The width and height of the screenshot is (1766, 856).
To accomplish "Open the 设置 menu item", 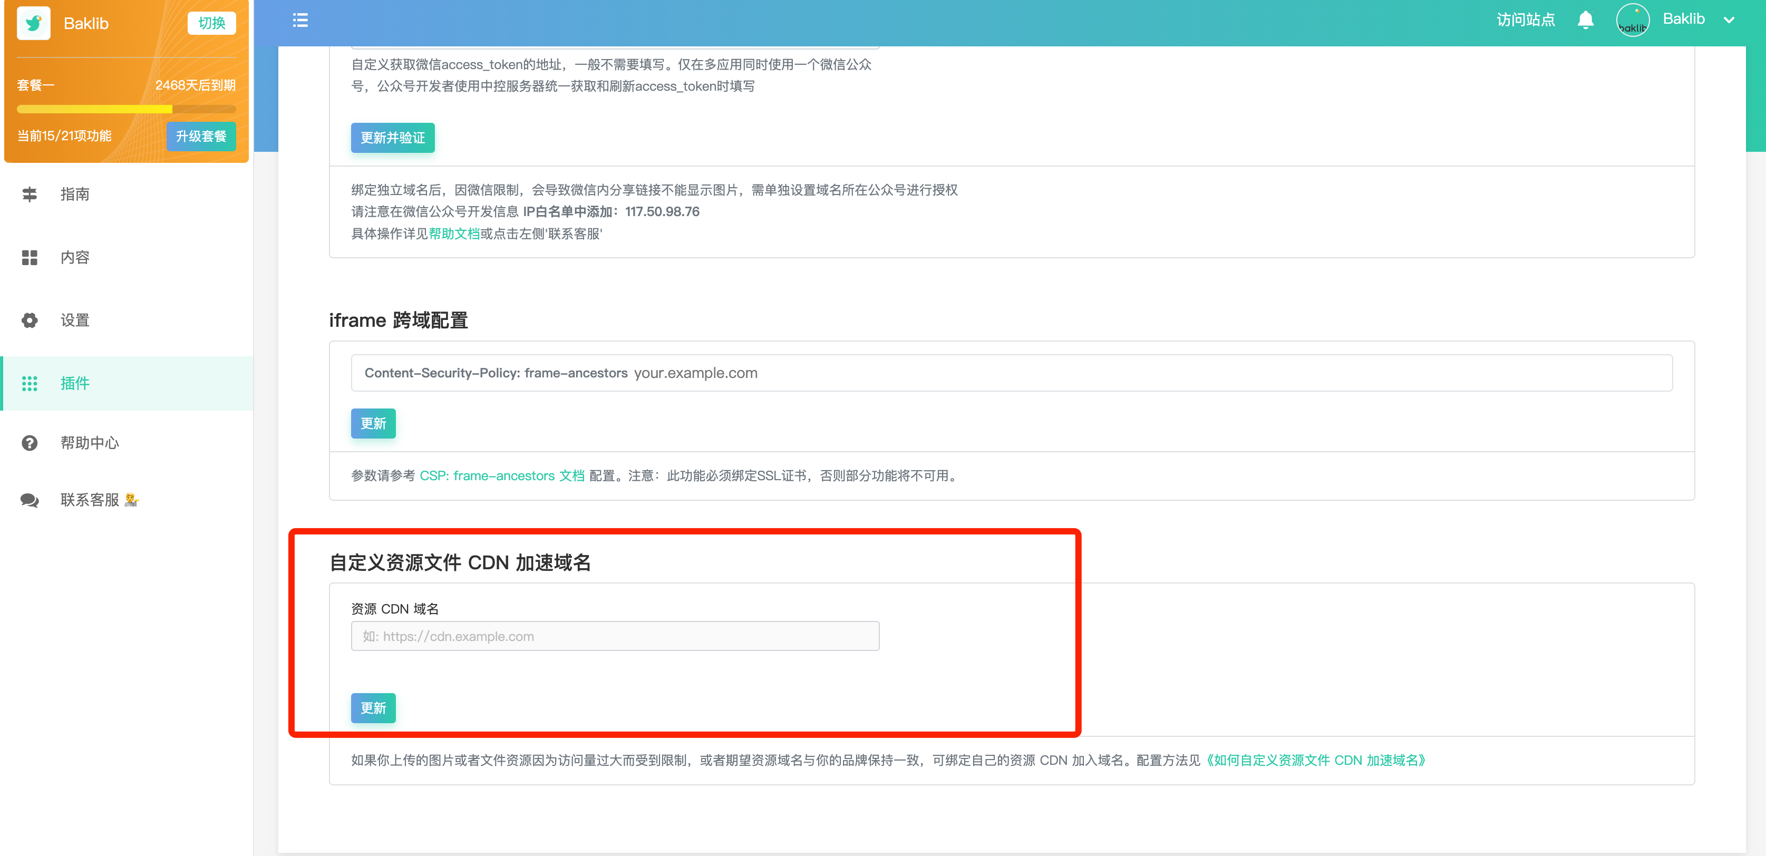I will pyautogui.click(x=127, y=320).
